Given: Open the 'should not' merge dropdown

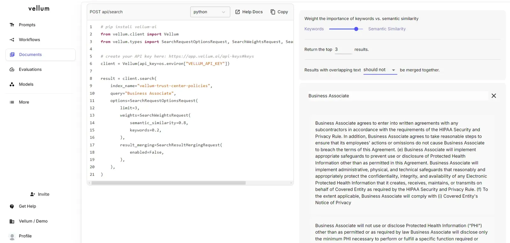Looking at the screenshot, I should (380, 70).
